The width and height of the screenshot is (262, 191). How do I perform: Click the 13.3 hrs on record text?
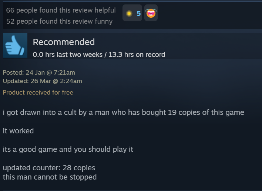[137, 55]
